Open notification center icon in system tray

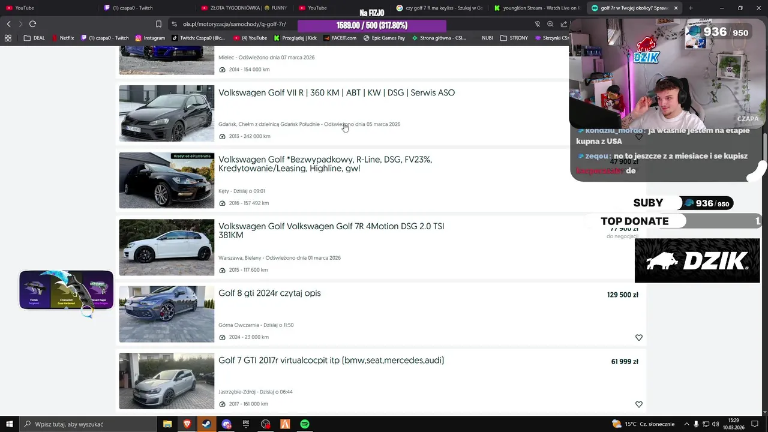tap(756, 424)
